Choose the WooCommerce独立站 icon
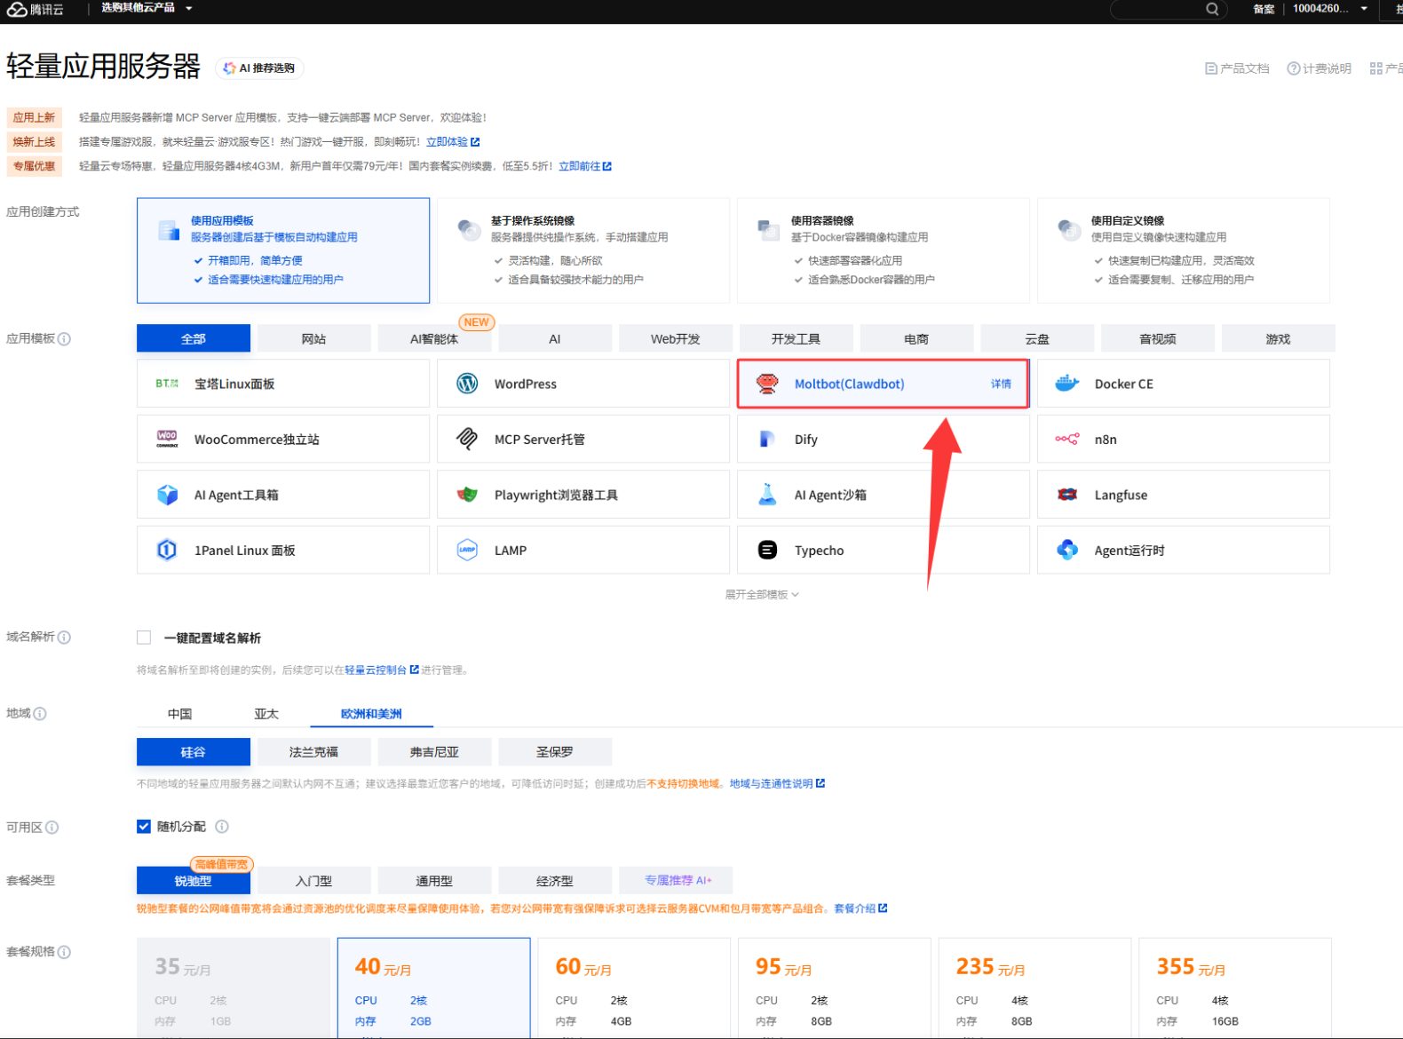The image size is (1403, 1039). coord(167,439)
